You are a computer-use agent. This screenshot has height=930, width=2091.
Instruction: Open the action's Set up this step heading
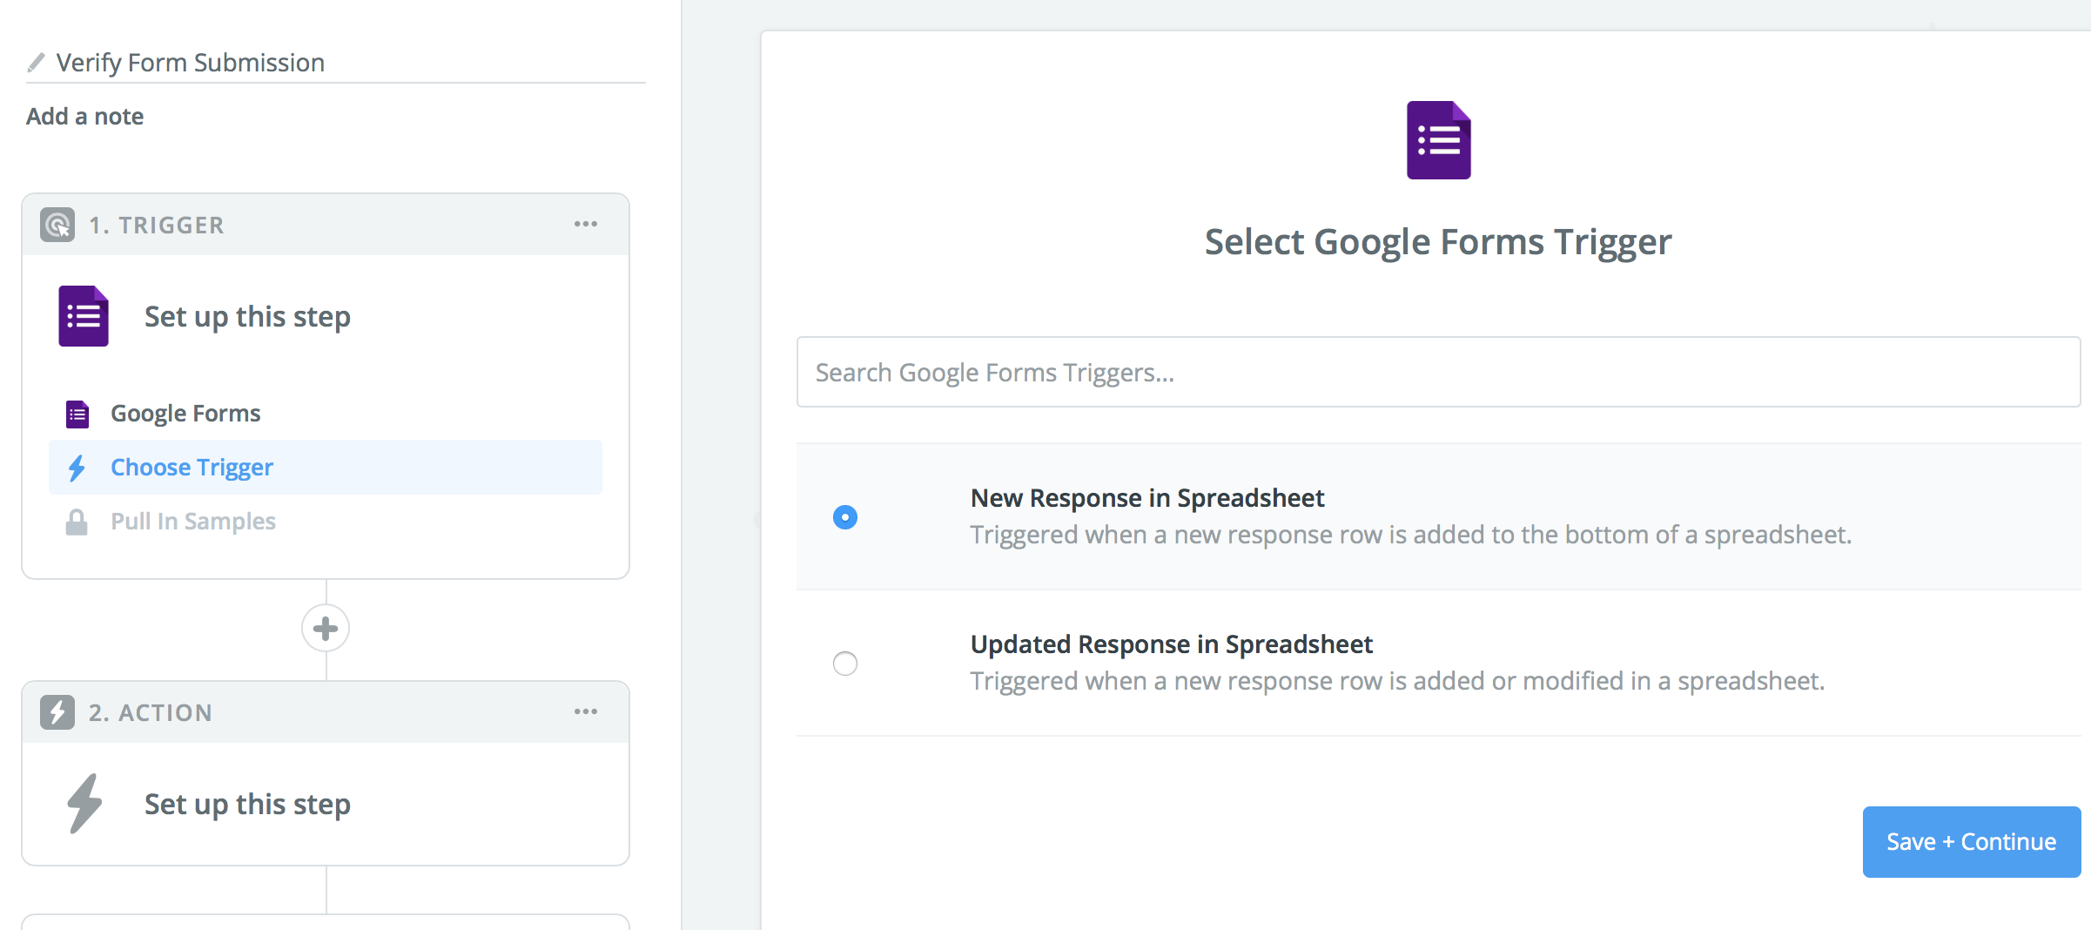point(247,804)
